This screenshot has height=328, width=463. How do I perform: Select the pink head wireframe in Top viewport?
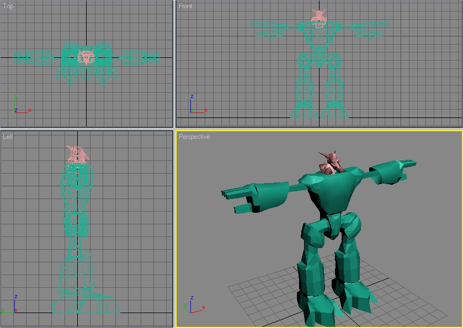(86, 57)
